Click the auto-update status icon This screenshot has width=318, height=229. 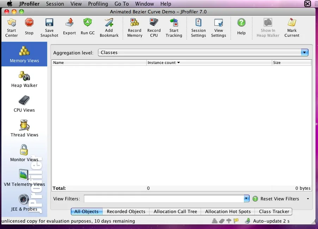click(x=247, y=221)
